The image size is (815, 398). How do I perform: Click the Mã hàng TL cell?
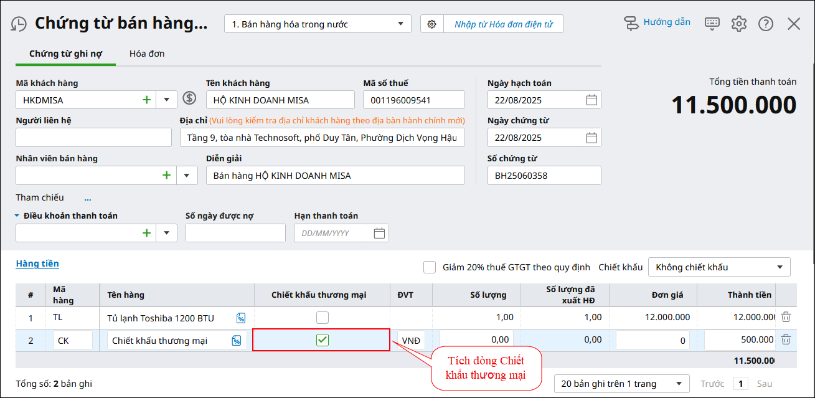tap(73, 318)
